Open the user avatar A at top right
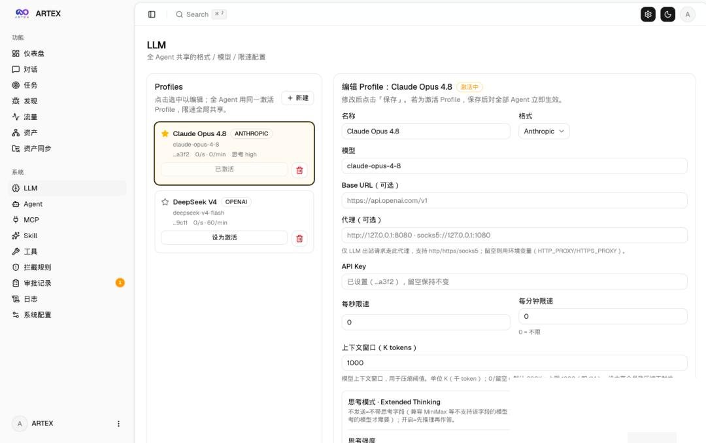 point(688,14)
